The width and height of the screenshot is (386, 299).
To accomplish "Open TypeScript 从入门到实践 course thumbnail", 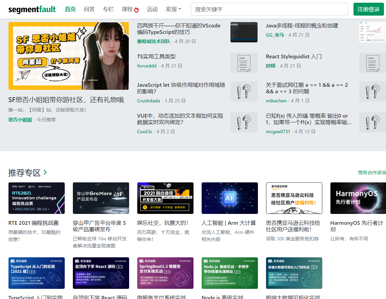I will tap(37, 273).
